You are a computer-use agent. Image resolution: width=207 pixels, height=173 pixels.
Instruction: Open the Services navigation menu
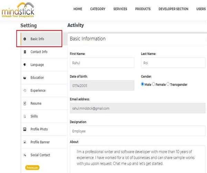pos(120,9)
